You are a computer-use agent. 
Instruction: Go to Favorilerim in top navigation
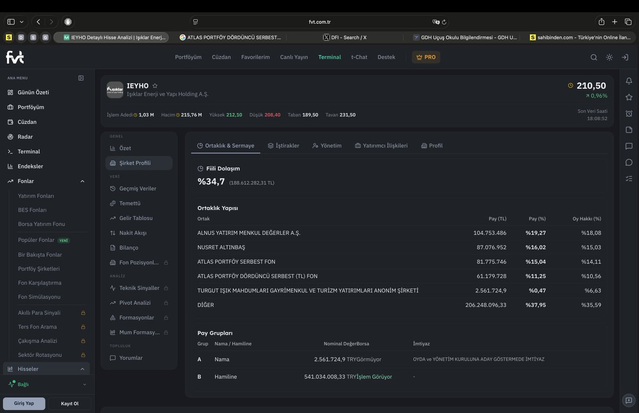tap(256, 57)
